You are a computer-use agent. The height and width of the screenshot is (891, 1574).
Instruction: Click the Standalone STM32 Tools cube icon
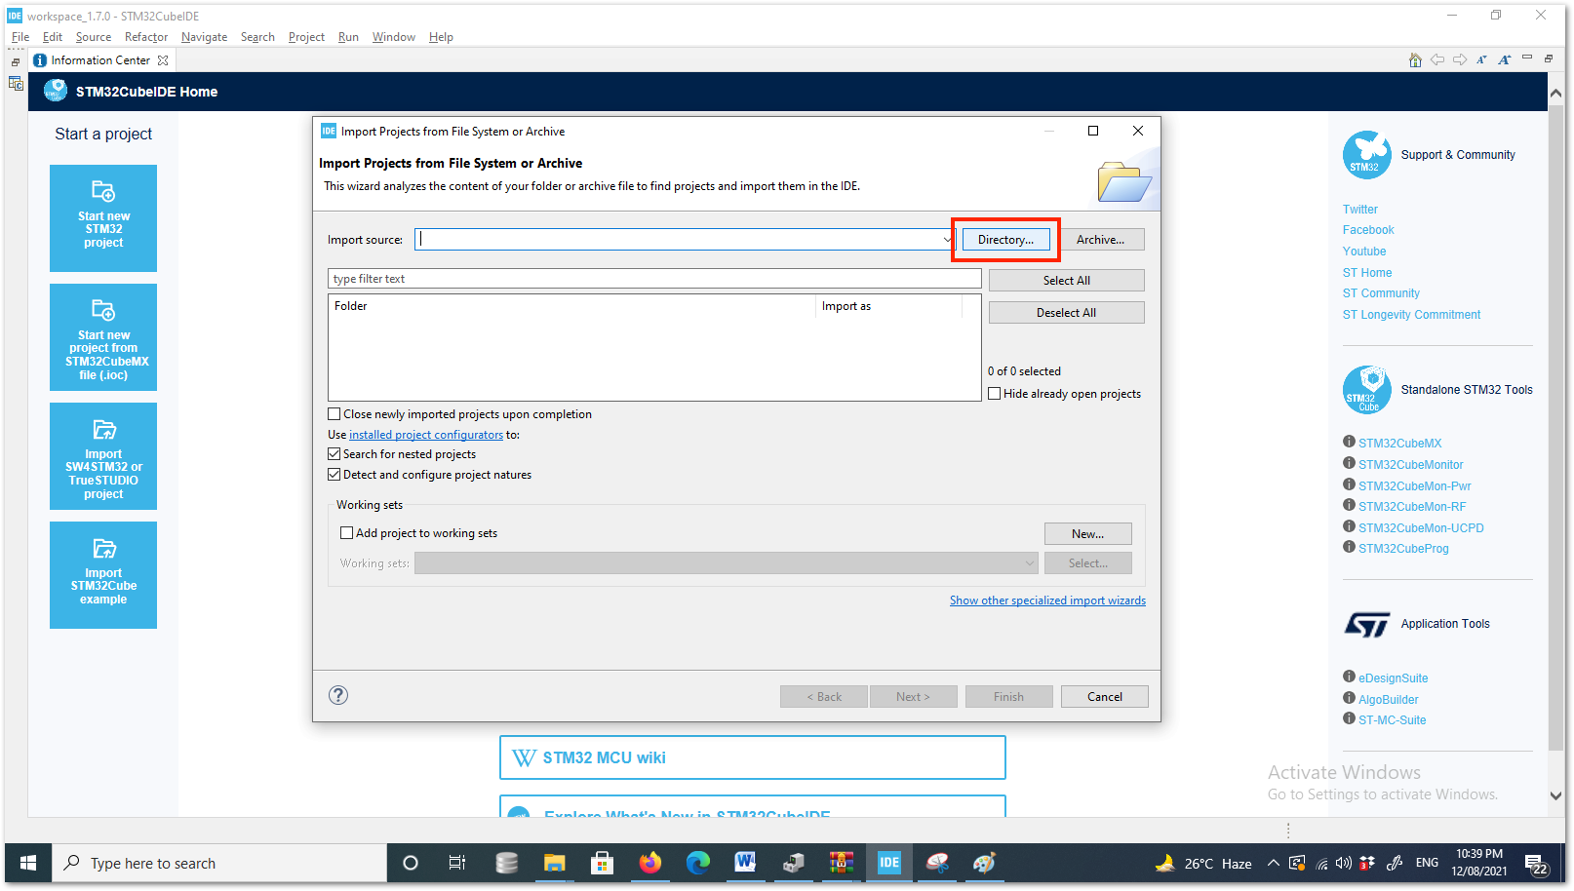1367,390
